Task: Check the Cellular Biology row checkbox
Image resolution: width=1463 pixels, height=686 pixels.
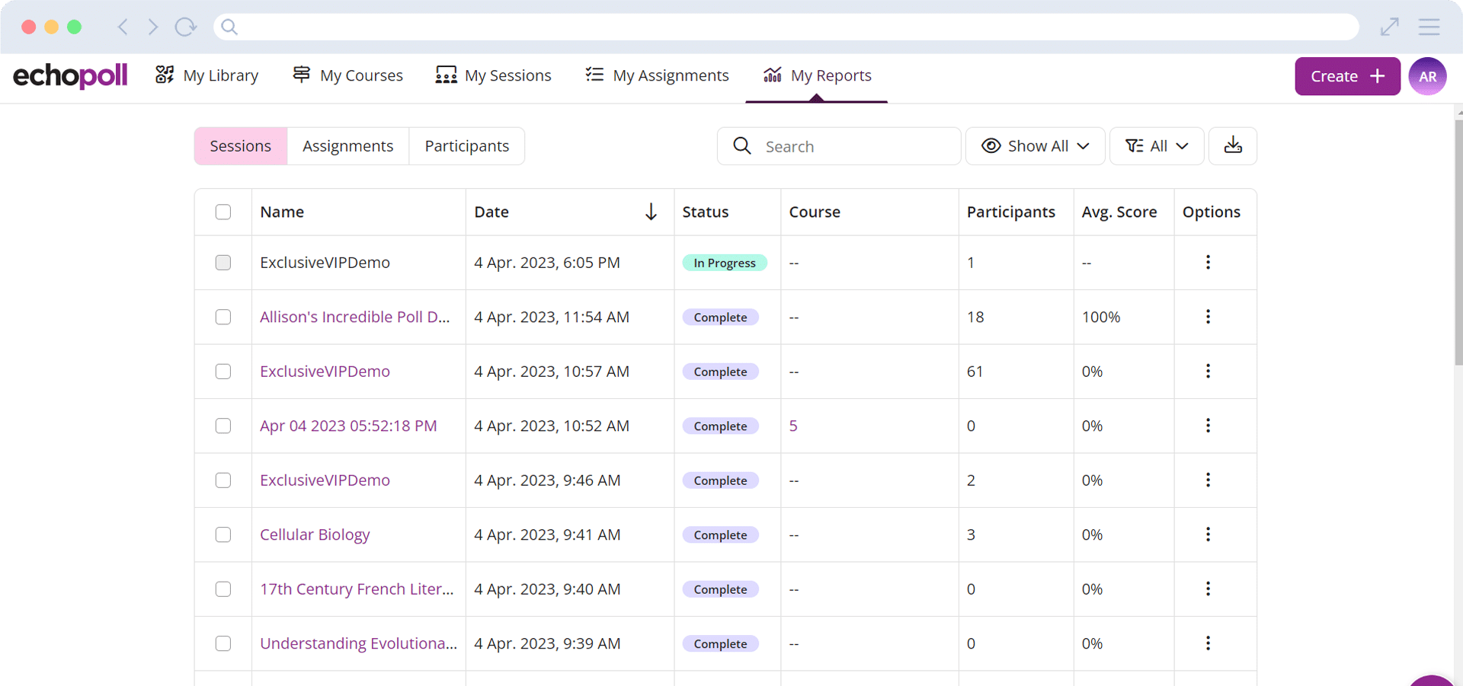Action: click(223, 534)
